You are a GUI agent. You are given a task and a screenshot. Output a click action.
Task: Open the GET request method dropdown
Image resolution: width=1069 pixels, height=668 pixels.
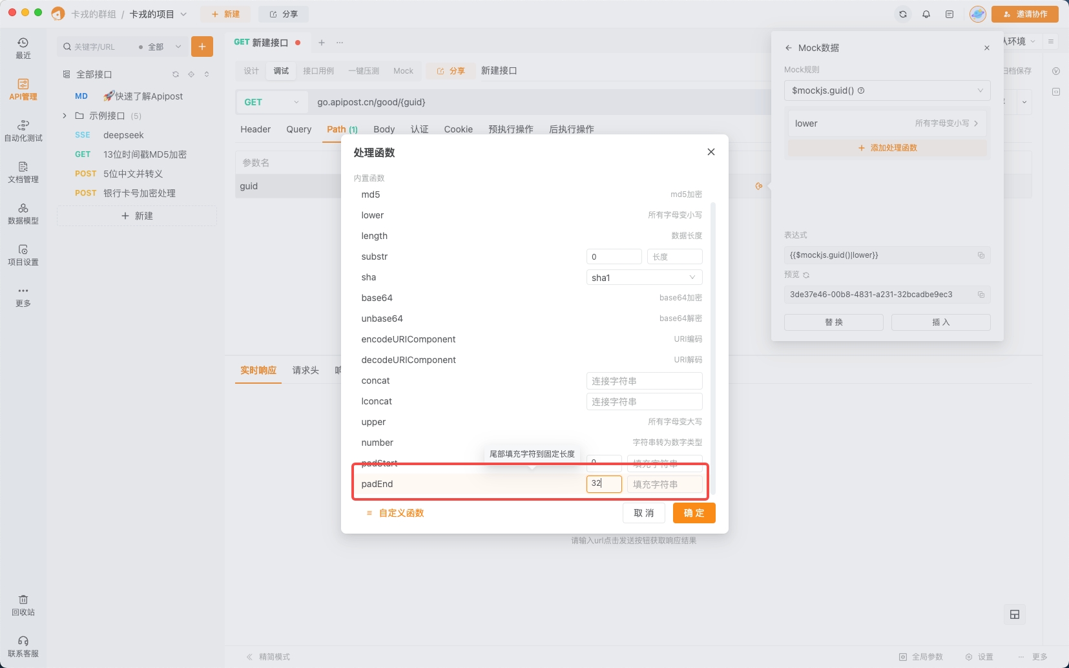pos(271,102)
